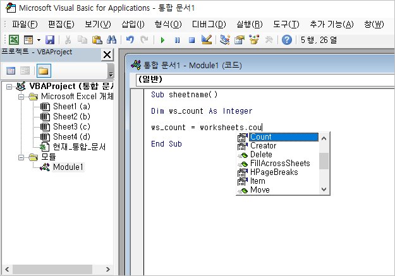Select Sheet3 (c) in the project tree
Viewport: 395px width, 276px height.
pos(71,127)
